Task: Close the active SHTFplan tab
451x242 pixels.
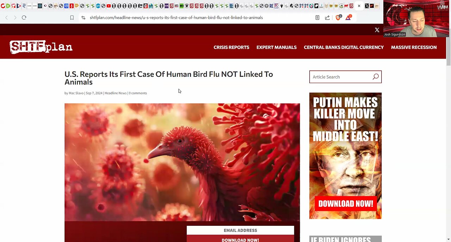Action: pos(359,6)
